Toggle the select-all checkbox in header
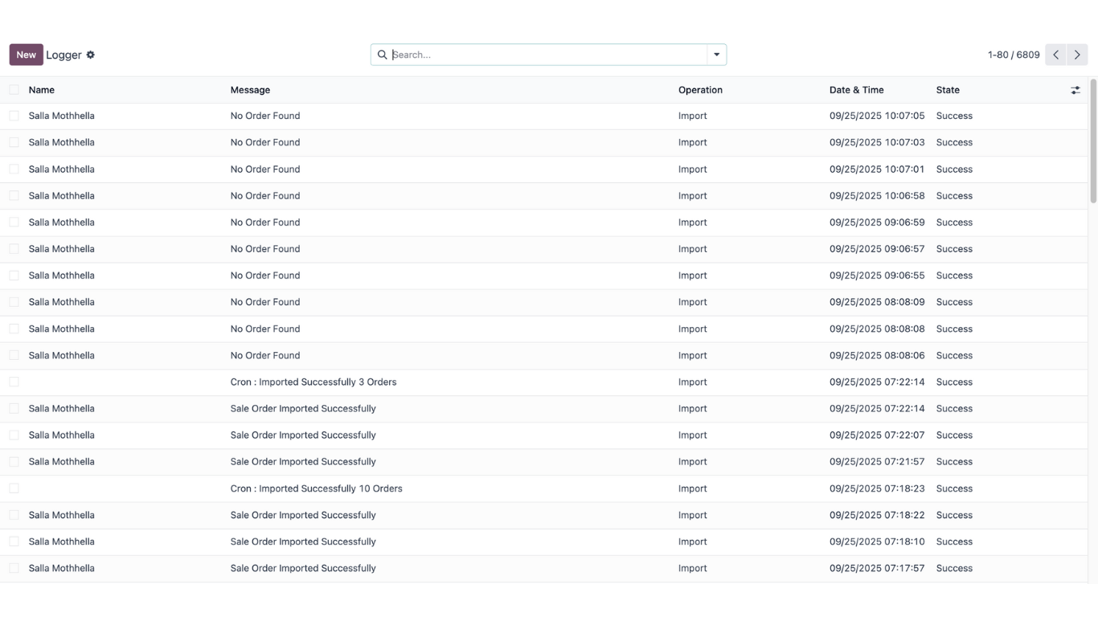Image resolution: width=1098 pixels, height=617 pixels. pyautogui.click(x=14, y=90)
